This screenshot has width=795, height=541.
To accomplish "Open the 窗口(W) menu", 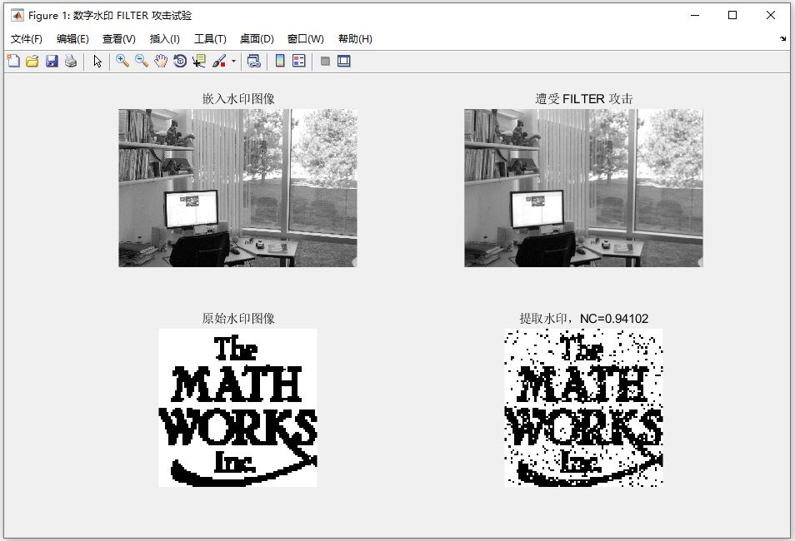I will 306,39.
